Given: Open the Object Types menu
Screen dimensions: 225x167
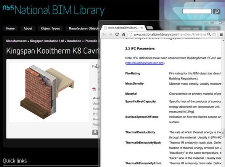Looking at the screenshot, I should click(50, 29).
